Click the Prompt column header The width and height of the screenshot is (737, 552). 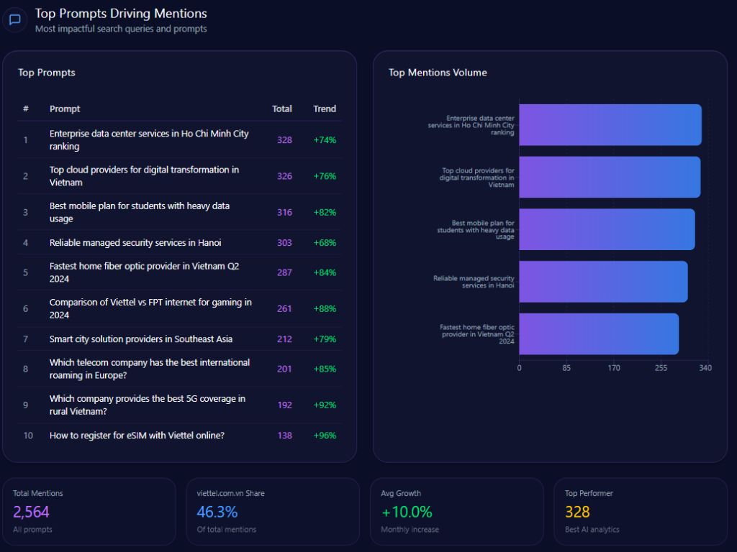pyautogui.click(x=65, y=109)
